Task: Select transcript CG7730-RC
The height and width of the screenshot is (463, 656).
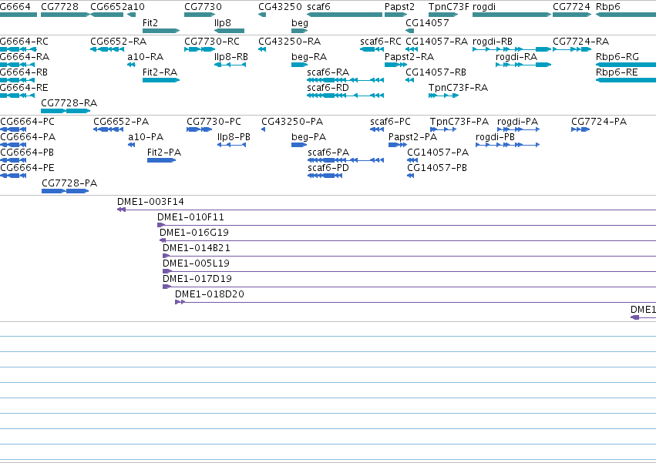Action: click(200, 49)
